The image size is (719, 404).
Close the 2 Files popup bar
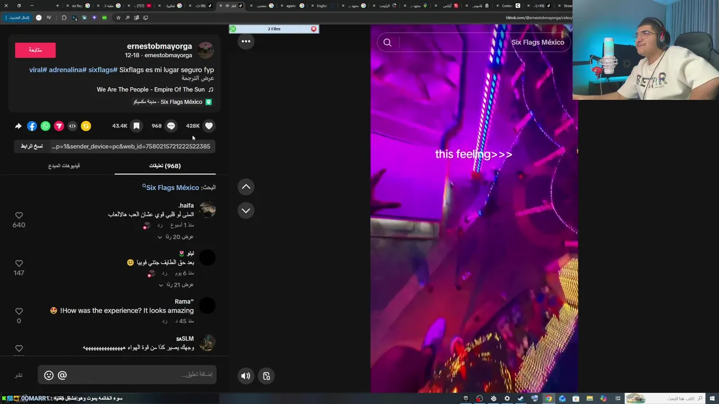pyautogui.click(x=313, y=29)
